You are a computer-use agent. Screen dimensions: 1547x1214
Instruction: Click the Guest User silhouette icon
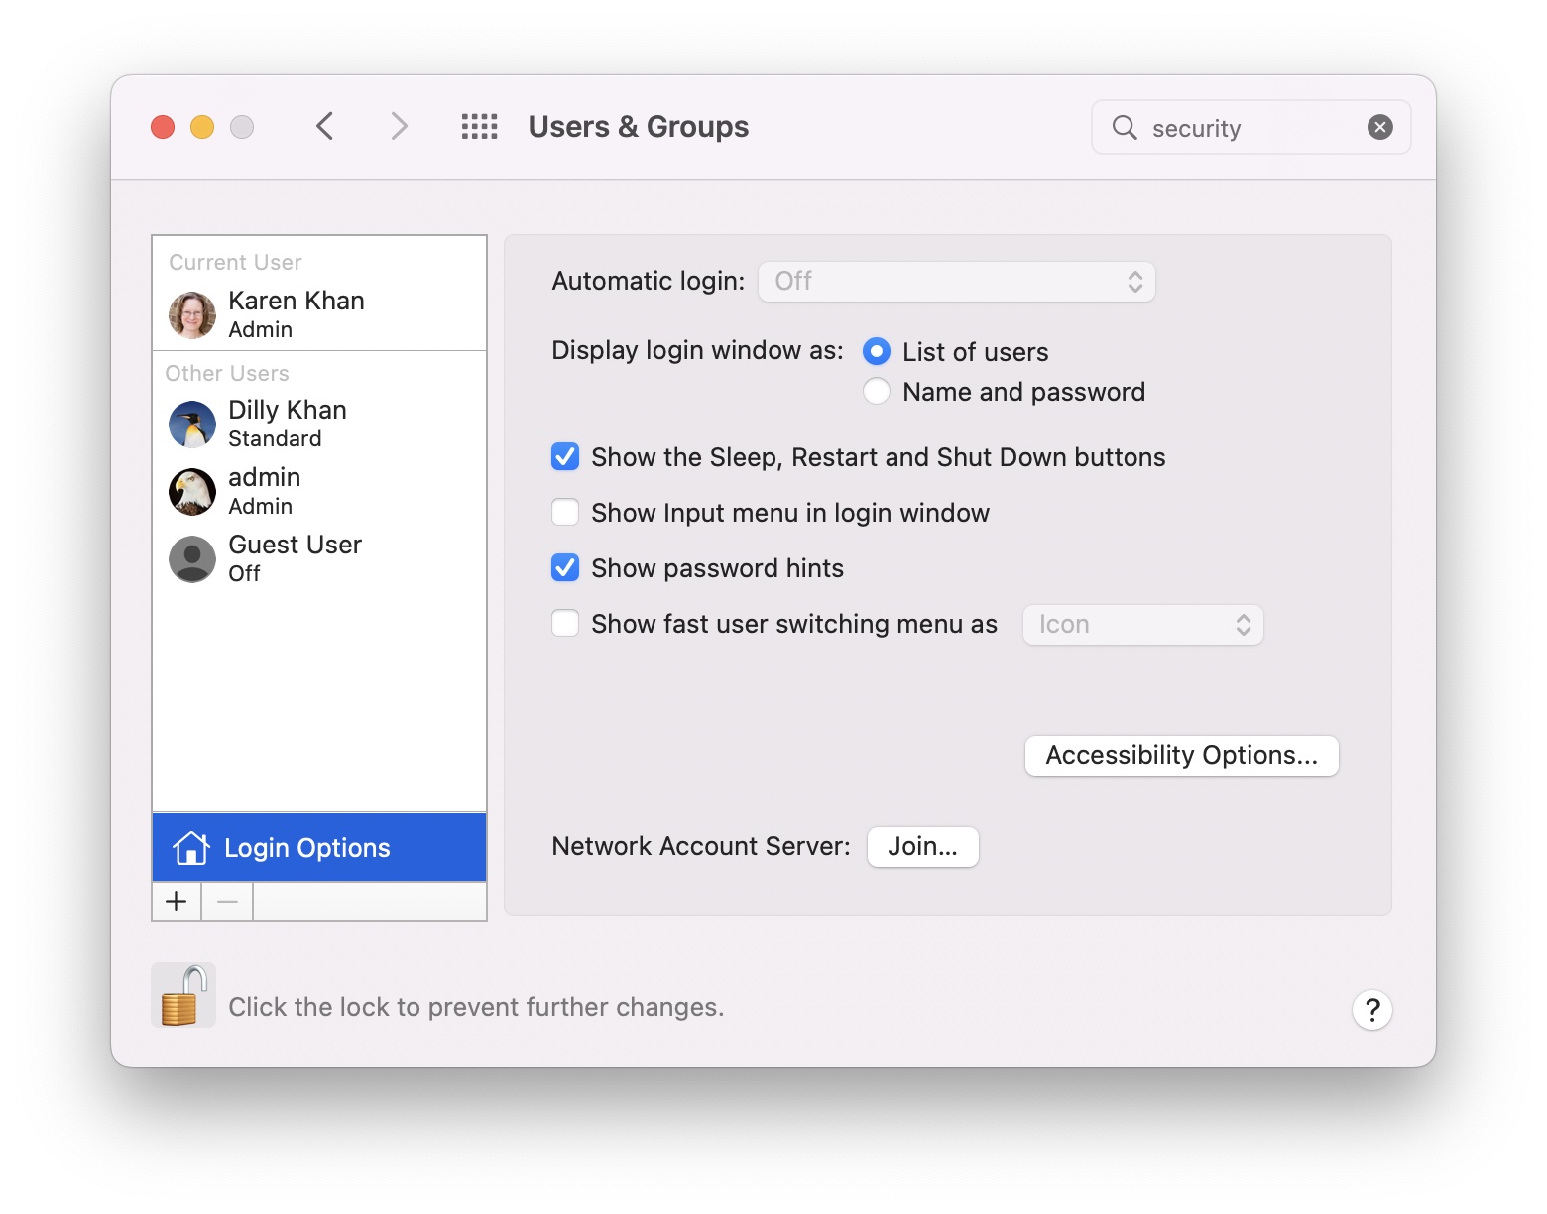(x=191, y=559)
